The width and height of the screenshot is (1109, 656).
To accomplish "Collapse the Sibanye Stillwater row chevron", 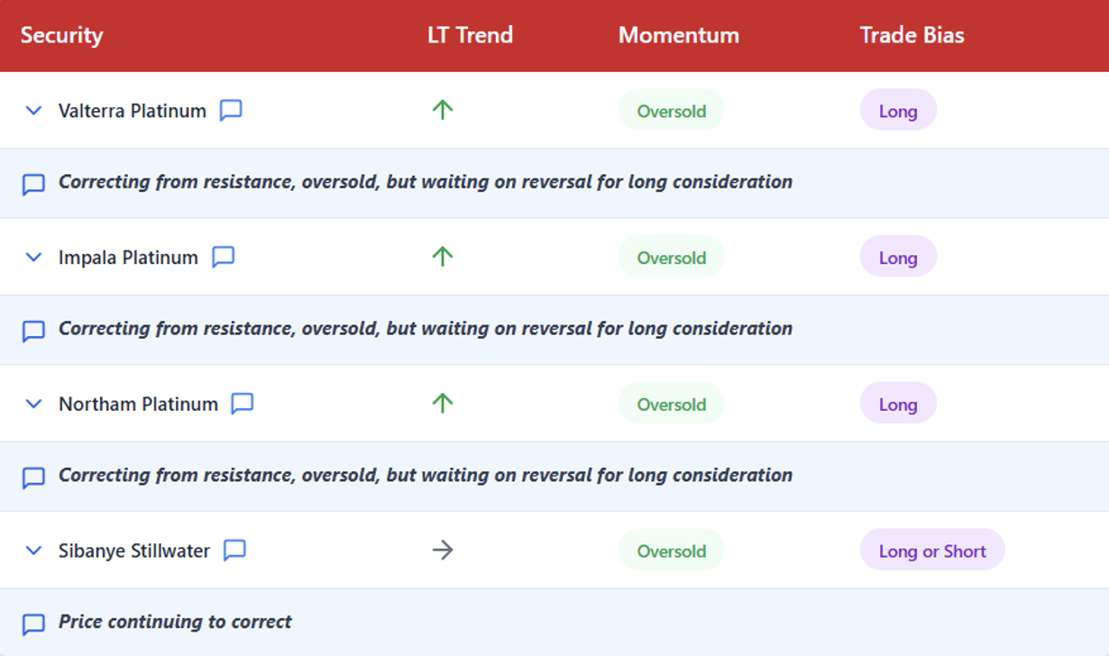I will (33, 550).
